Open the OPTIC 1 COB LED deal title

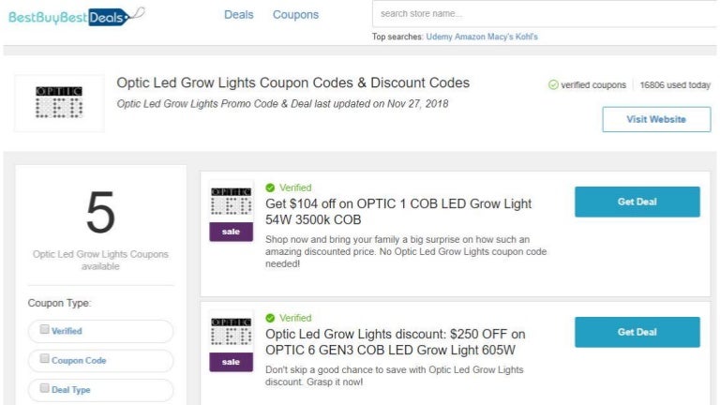tap(398, 212)
